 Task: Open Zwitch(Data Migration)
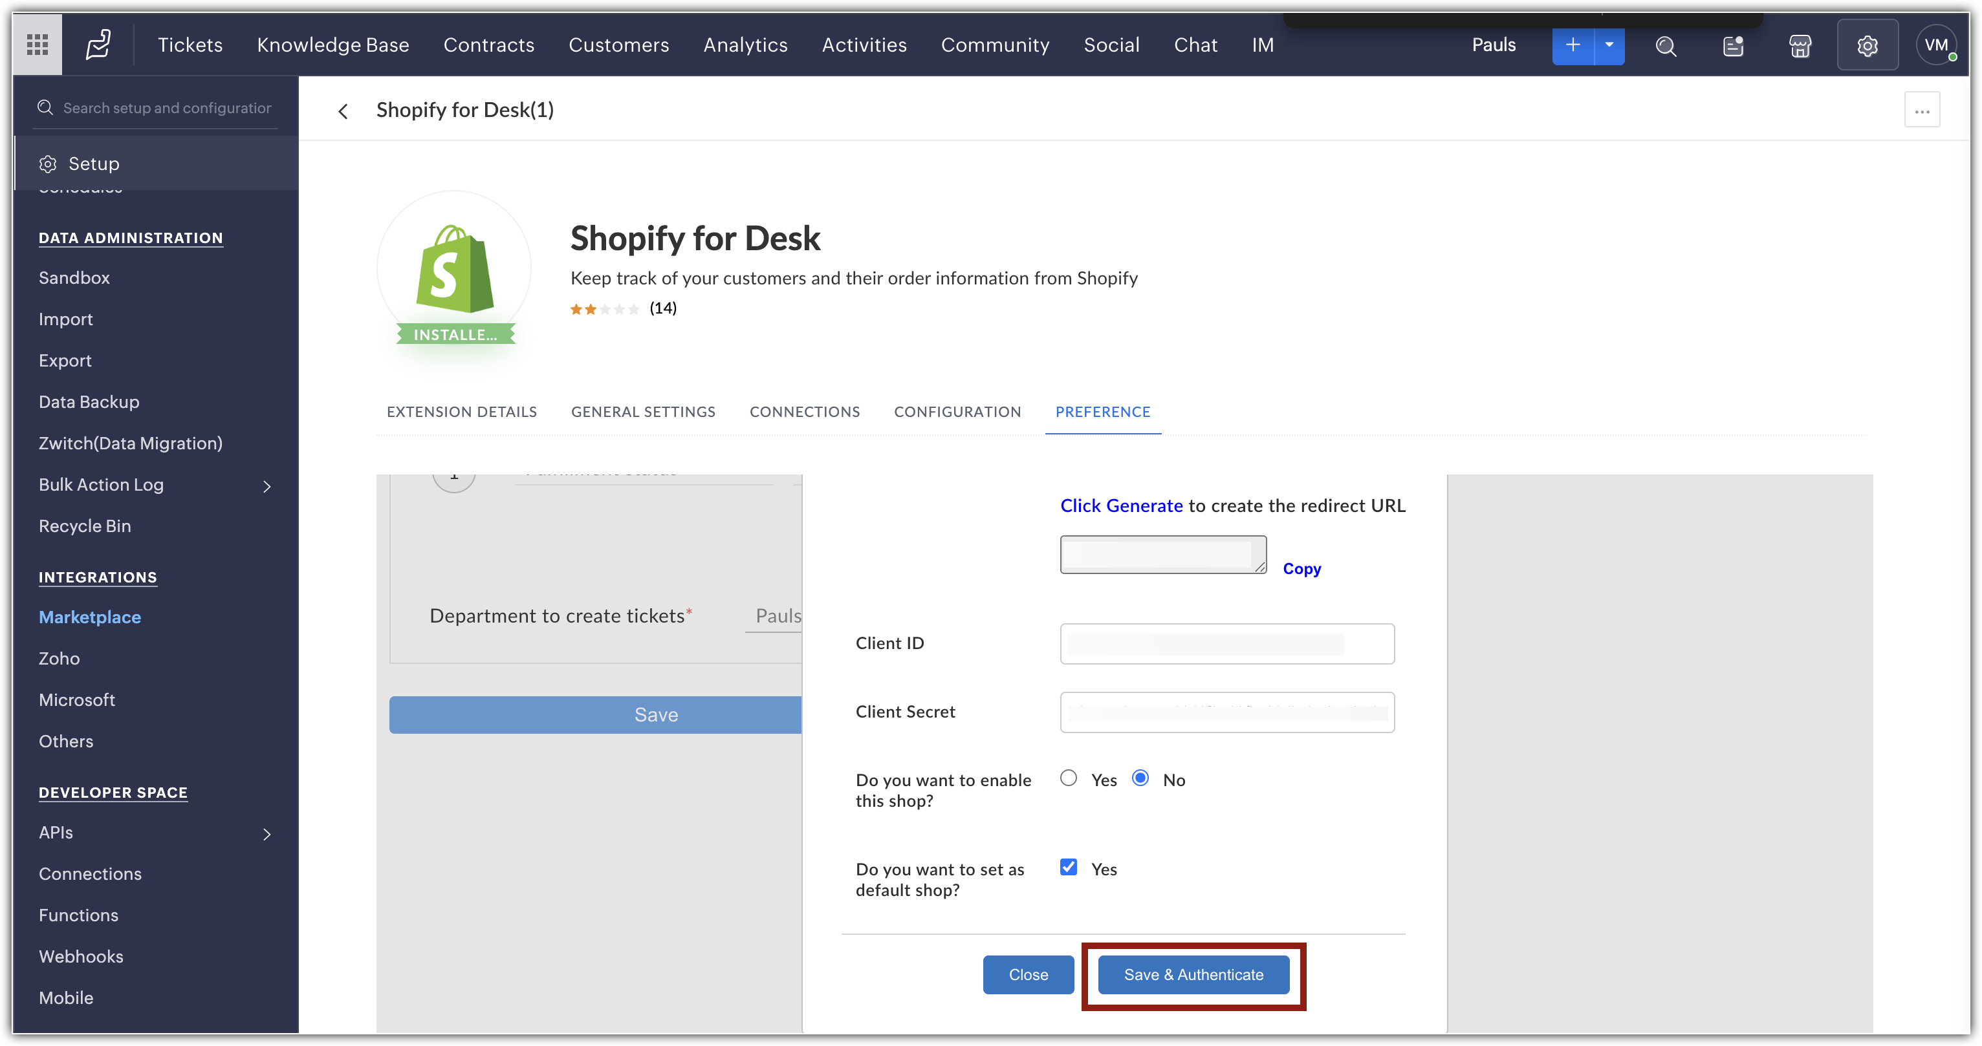point(130,443)
